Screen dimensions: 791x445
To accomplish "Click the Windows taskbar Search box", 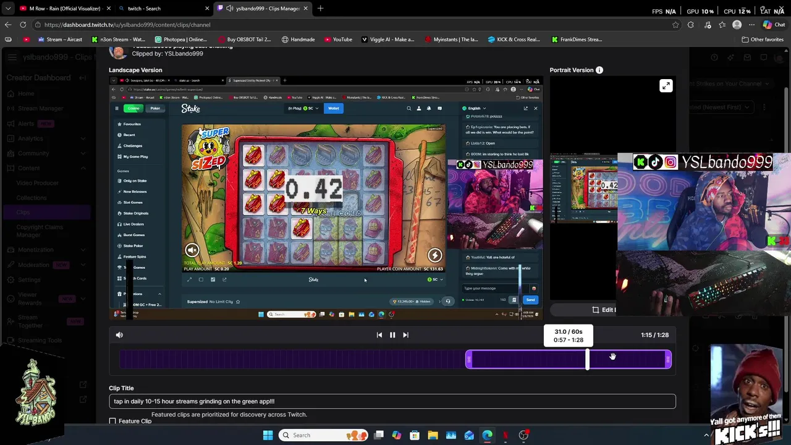I will [324, 435].
